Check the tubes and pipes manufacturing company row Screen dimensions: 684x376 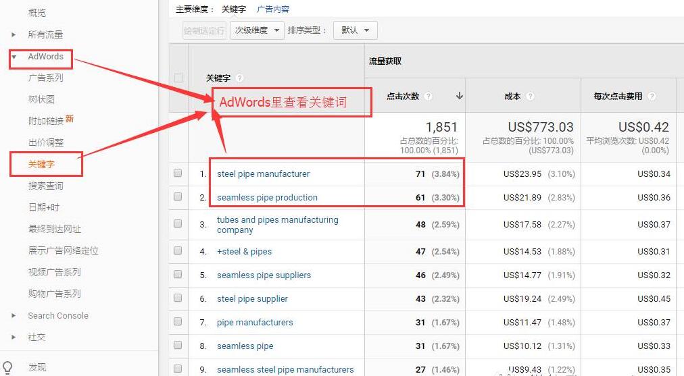click(x=178, y=223)
